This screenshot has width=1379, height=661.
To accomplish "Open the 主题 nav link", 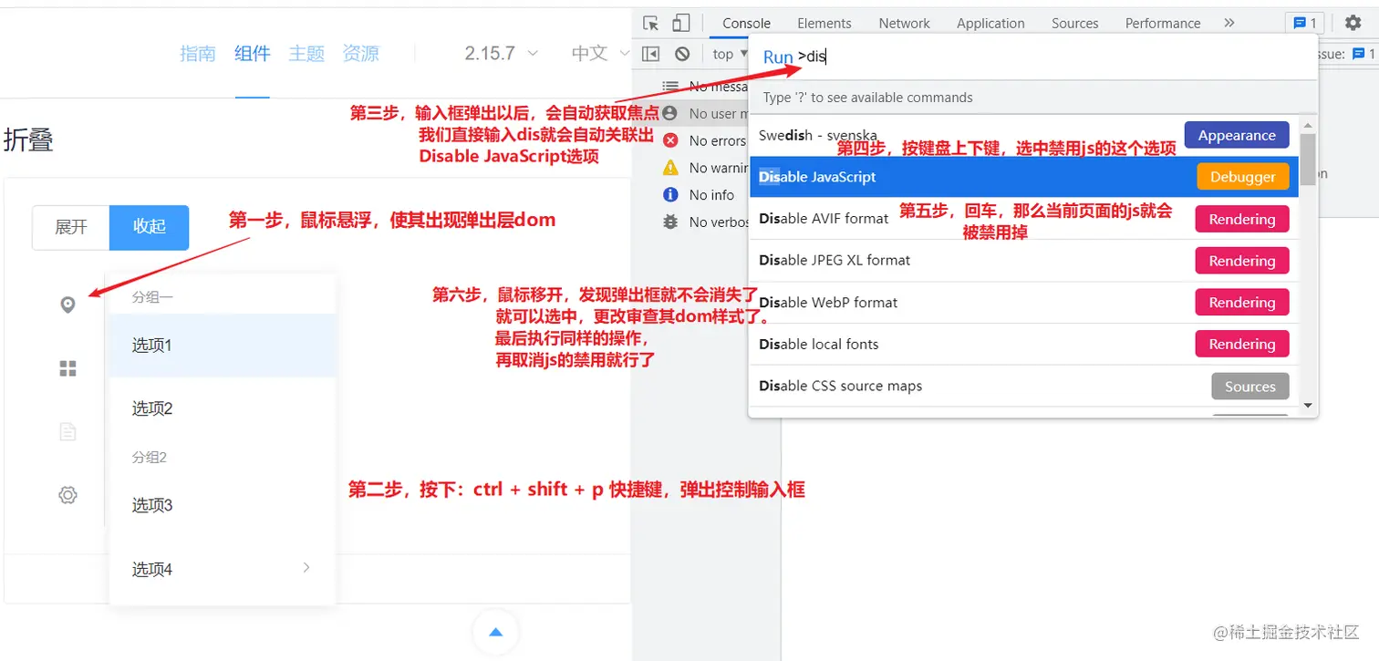I will [x=306, y=54].
